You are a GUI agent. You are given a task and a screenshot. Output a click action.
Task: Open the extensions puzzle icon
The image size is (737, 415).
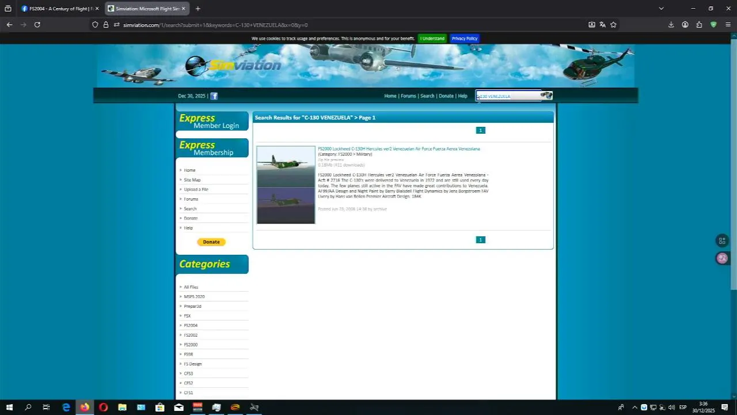[699, 25]
